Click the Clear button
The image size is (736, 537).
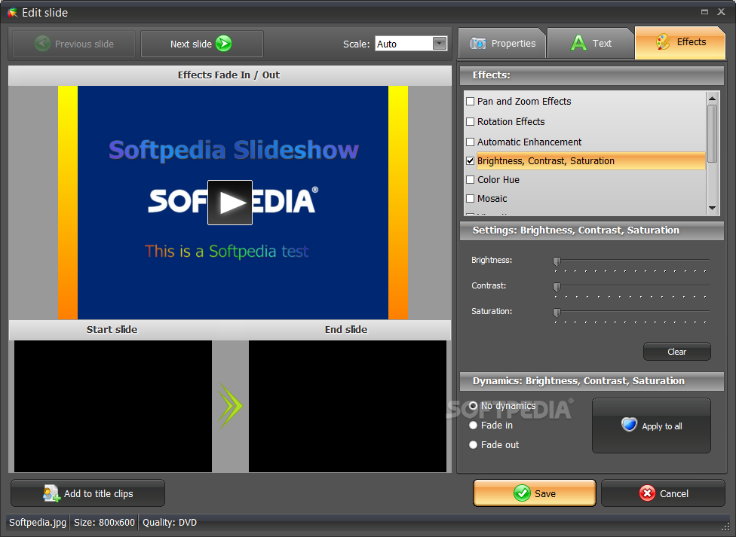coord(677,352)
